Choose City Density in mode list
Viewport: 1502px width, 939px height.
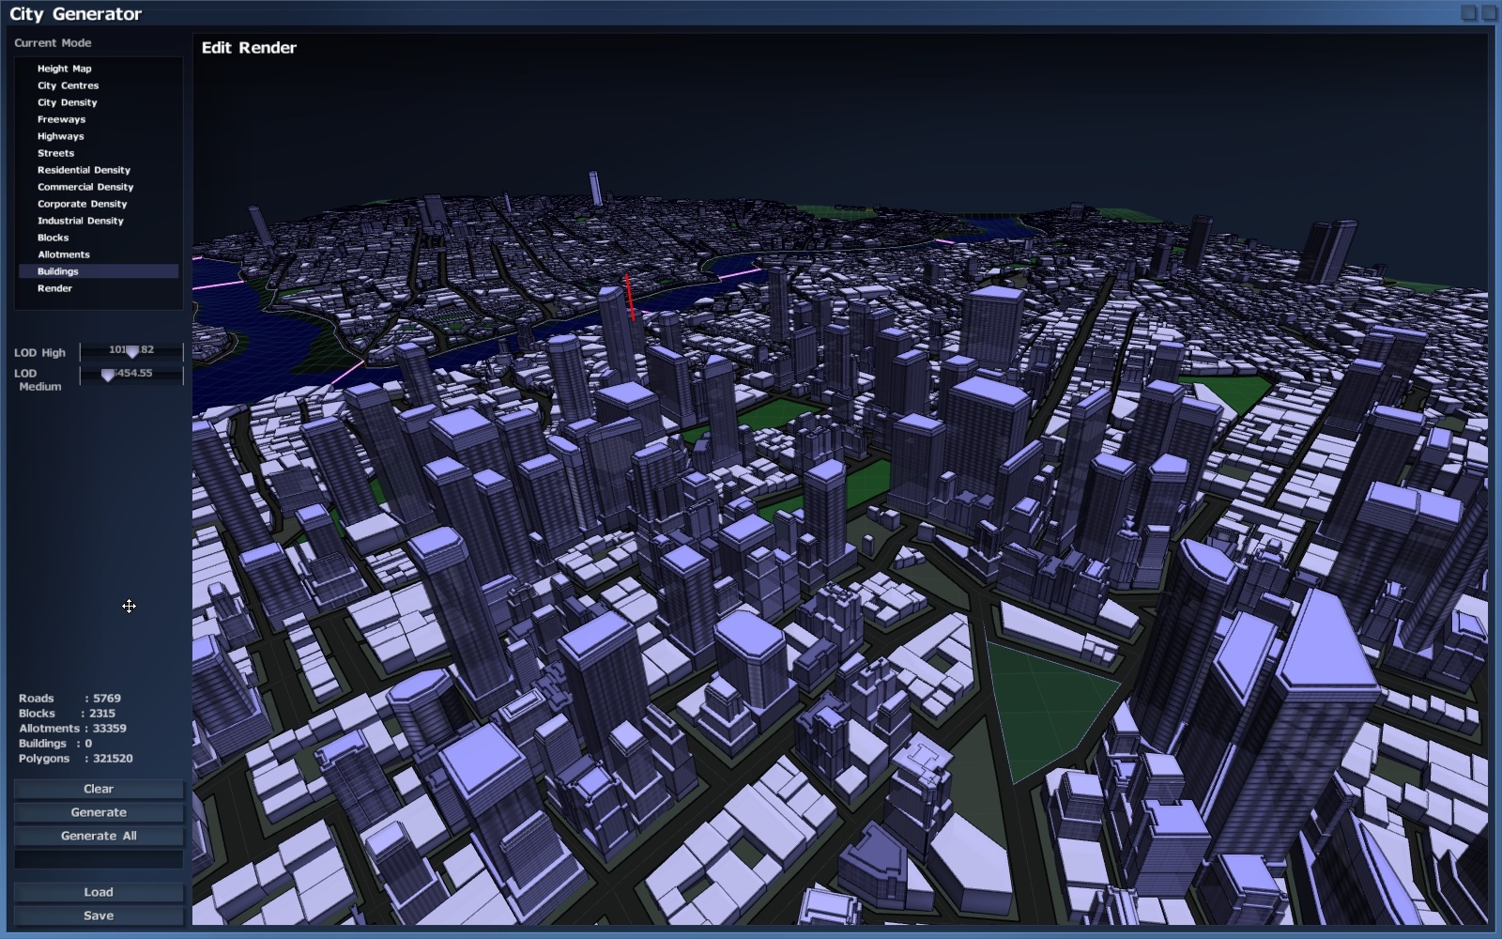point(67,102)
